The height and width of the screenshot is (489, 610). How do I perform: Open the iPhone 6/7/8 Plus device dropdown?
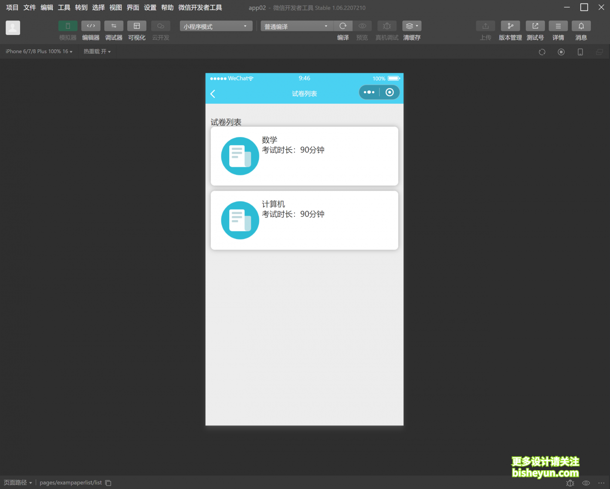(x=39, y=51)
